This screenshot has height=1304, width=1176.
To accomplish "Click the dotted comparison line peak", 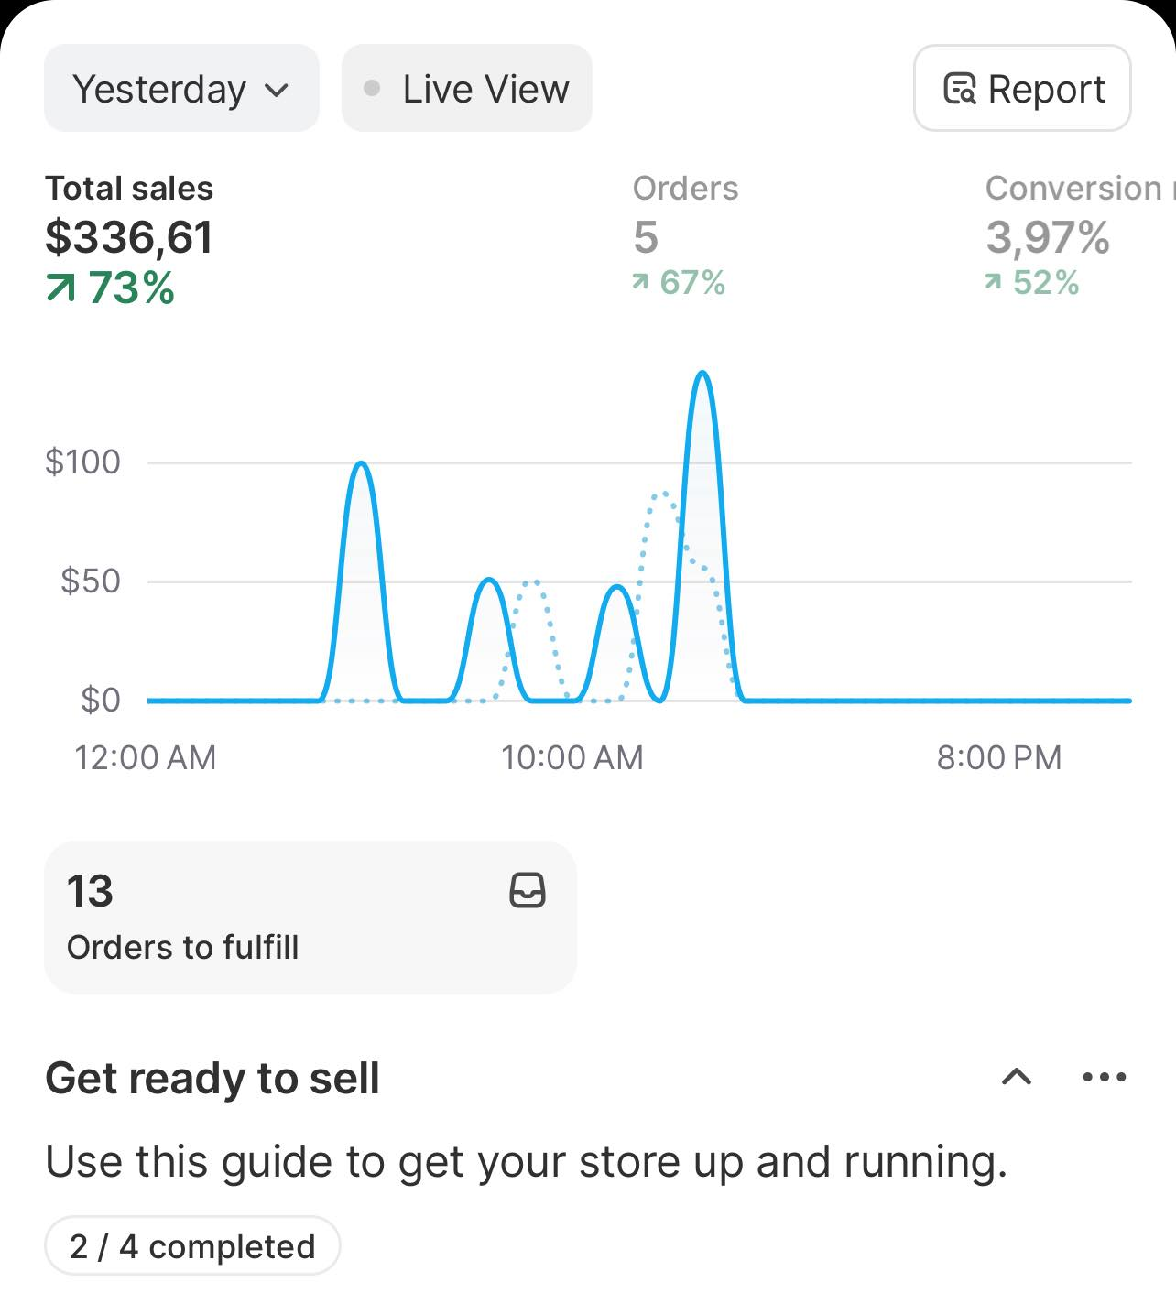I will pyautogui.click(x=661, y=495).
